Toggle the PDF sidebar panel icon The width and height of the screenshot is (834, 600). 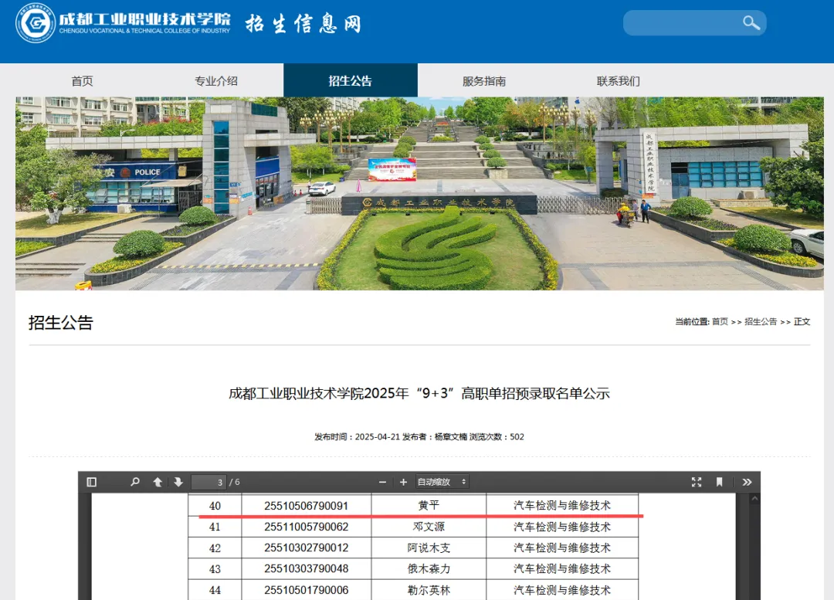(92, 482)
